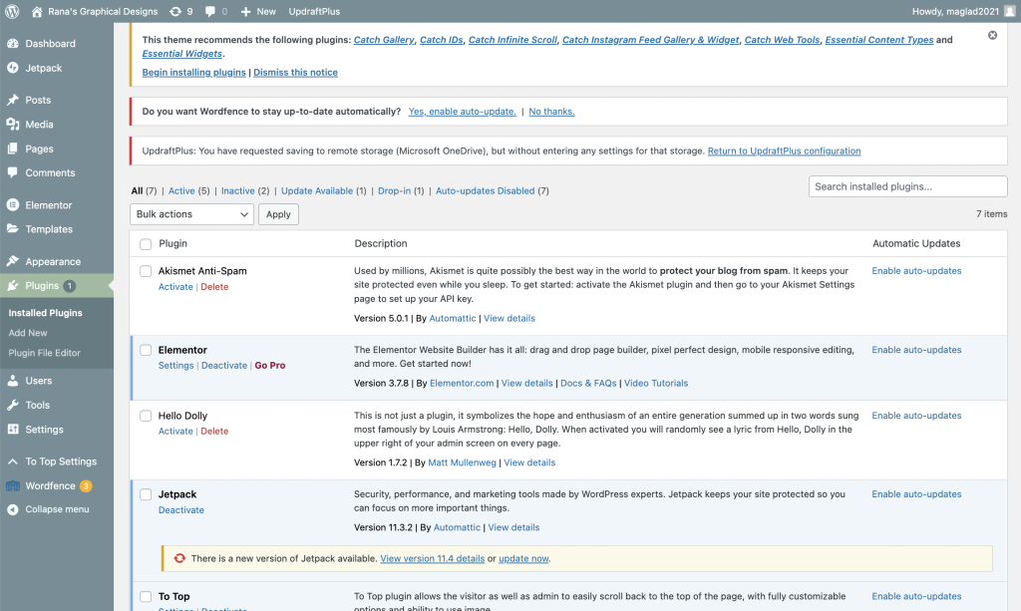This screenshot has width=1021, height=611.
Task: Filter plugins by Active tab
Action: (x=181, y=190)
